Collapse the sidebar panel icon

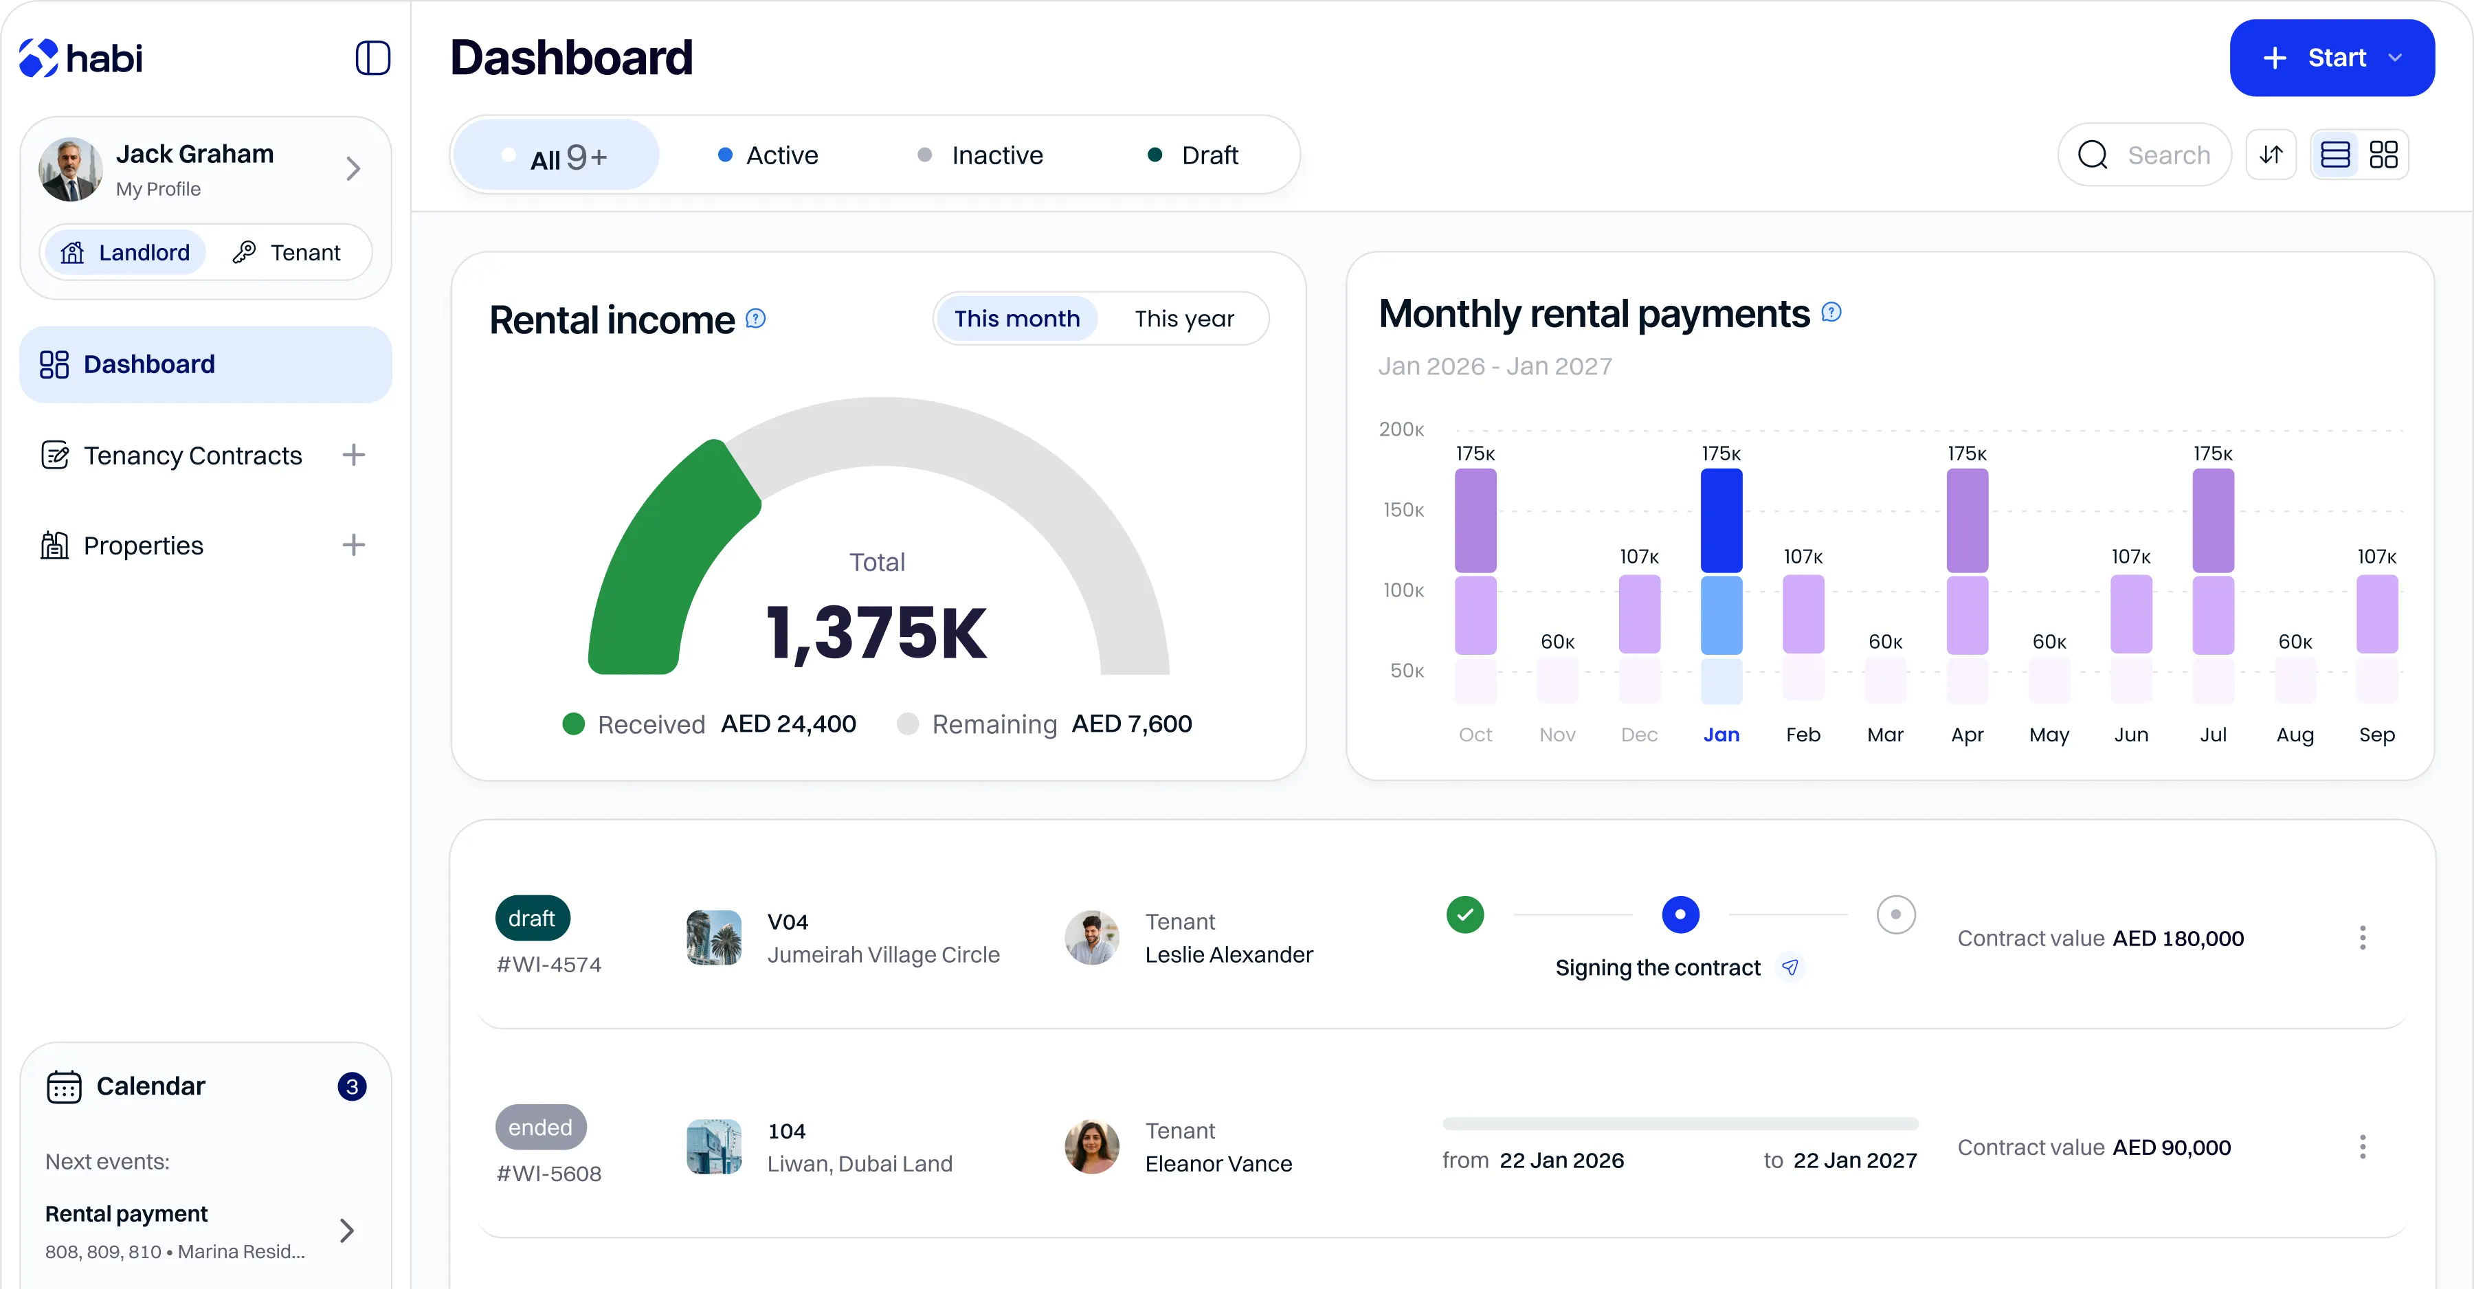tap(372, 58)
